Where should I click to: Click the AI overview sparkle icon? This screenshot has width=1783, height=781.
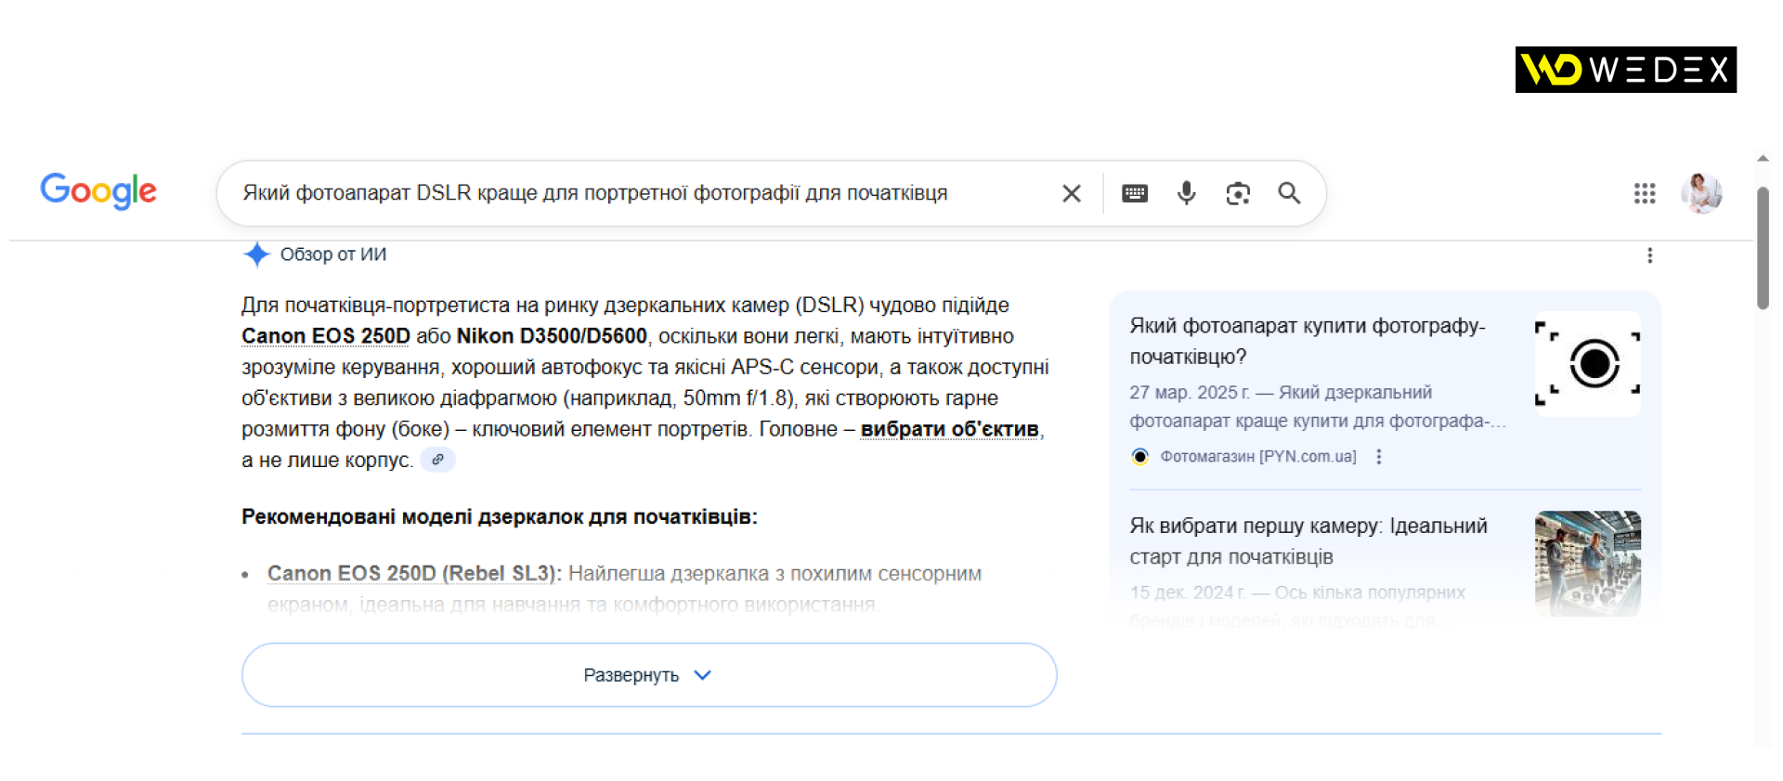(256, 254)
